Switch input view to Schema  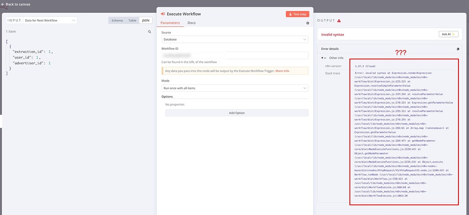pyautogui.click(x=117, y=20)
